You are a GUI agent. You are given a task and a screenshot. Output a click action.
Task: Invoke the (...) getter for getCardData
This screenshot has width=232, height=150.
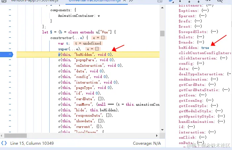212,85
